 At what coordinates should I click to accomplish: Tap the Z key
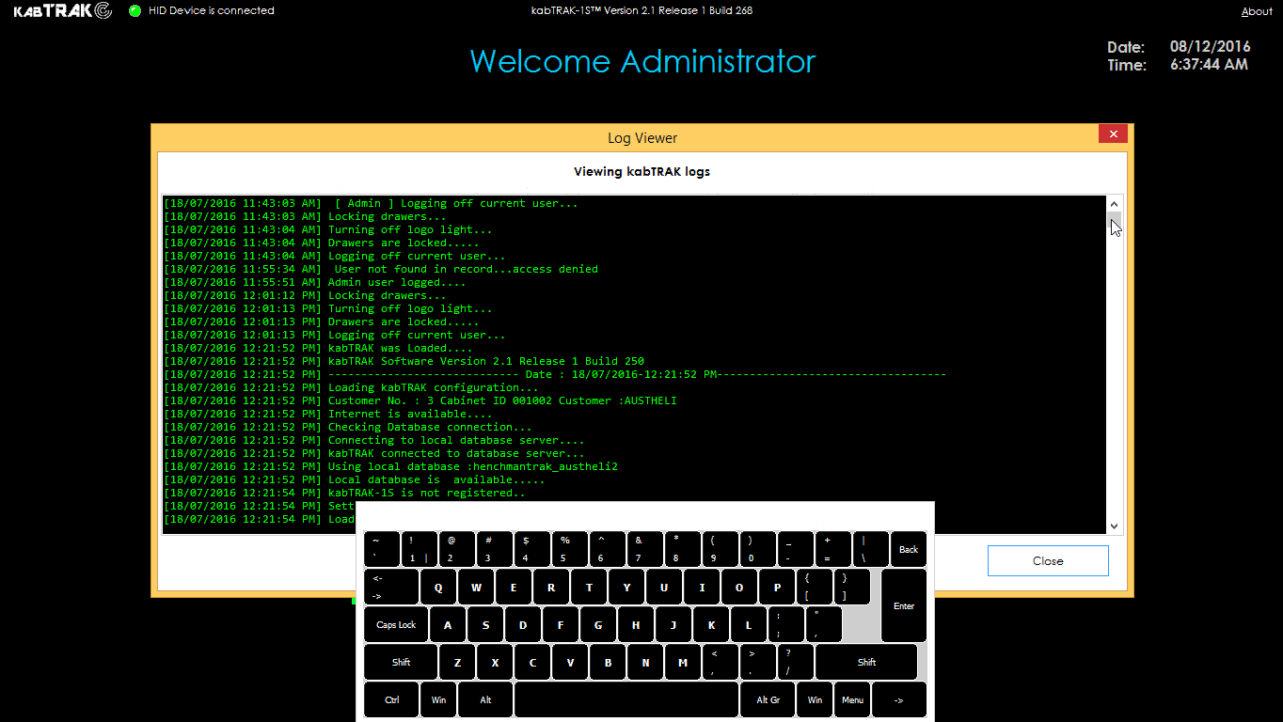pos(457,662)
